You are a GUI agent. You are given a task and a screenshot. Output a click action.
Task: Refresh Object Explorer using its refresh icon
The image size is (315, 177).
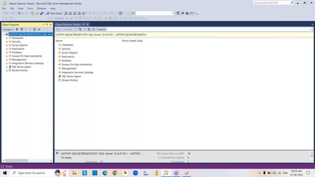34,29
